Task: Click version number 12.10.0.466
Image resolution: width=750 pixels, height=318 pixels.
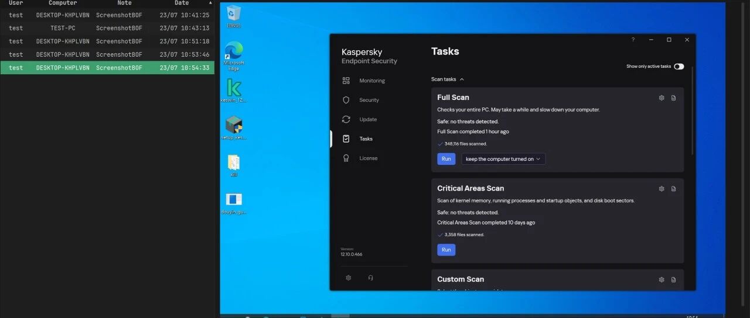Action: [x=352, y=254]
